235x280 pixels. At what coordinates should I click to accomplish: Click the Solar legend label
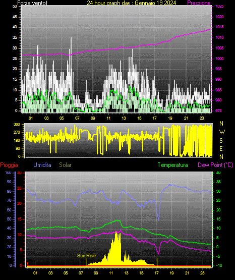click(65, 165)
